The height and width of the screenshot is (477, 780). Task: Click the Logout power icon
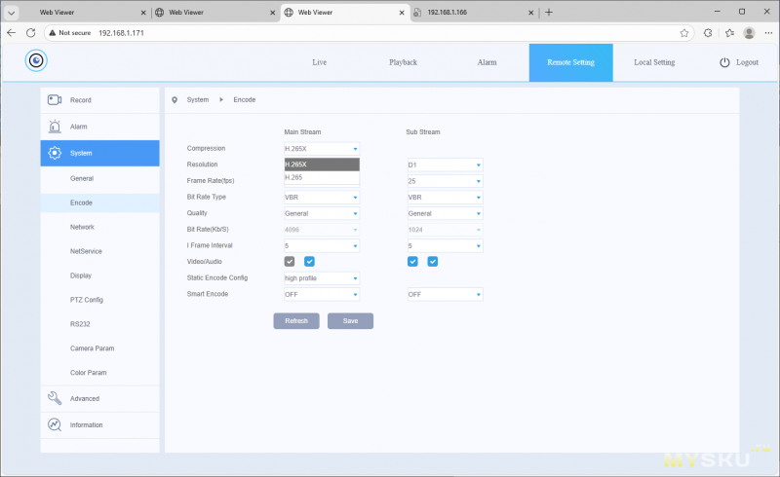[x=724, y=62]
